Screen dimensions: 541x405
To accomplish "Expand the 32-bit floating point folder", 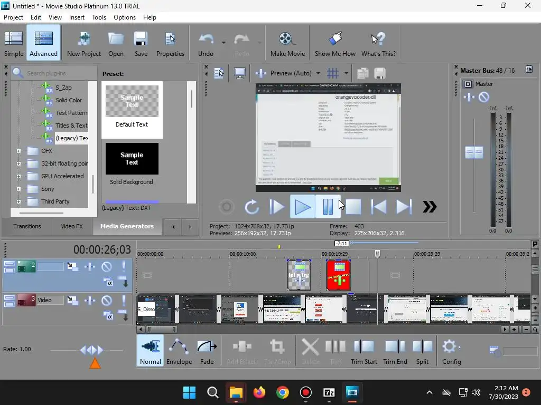I will click(18, 163).
